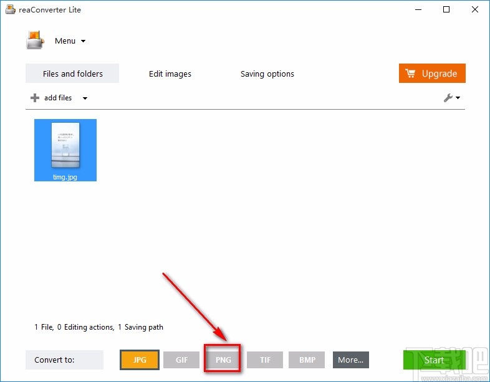Close the reaConverter Lite window
The image size is (490, 382).
pyautogui.click(x=475, y=10)
